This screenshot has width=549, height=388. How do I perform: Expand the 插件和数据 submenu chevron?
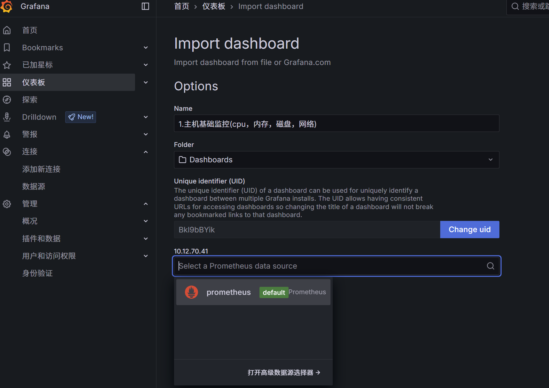pos(146,238)
